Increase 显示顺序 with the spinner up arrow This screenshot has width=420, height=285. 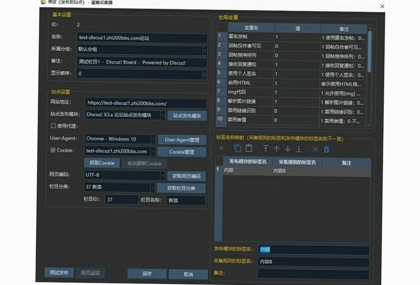205,72
